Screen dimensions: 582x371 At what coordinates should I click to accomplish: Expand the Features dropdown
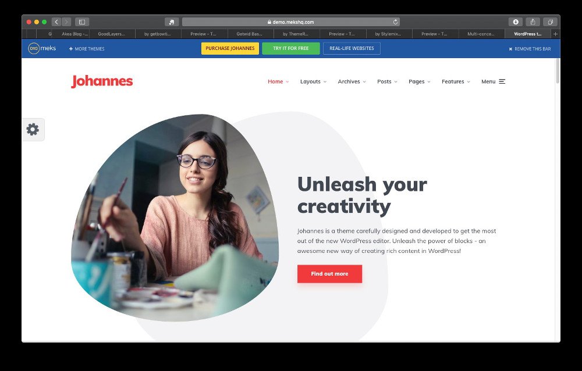pos(456,81)
